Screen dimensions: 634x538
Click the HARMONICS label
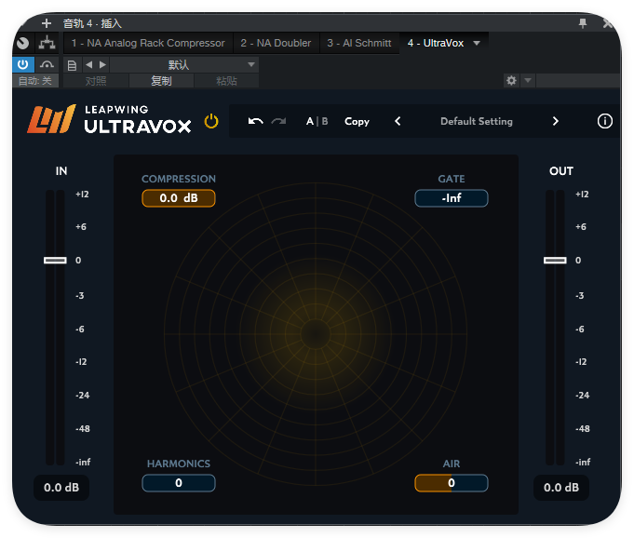click(179, 464)
